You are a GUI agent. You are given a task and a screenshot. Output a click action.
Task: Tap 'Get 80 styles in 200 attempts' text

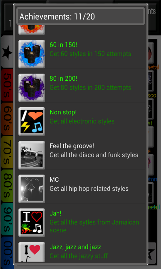point(90,88)
